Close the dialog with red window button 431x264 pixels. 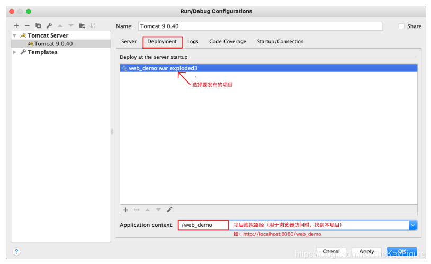click(x=12, y=11)
